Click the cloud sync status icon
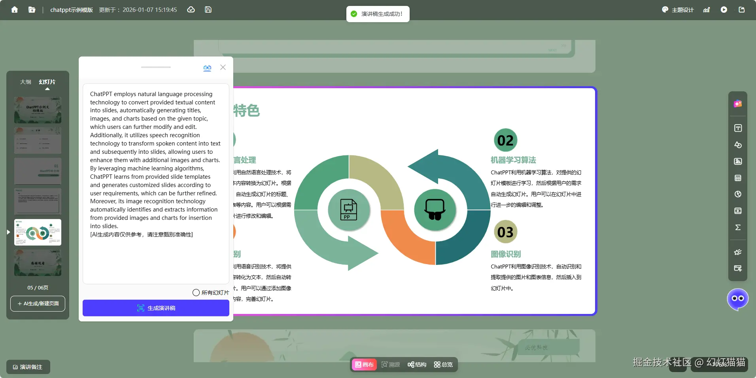Viewport: 756px width, 378px height. point(191,9)
